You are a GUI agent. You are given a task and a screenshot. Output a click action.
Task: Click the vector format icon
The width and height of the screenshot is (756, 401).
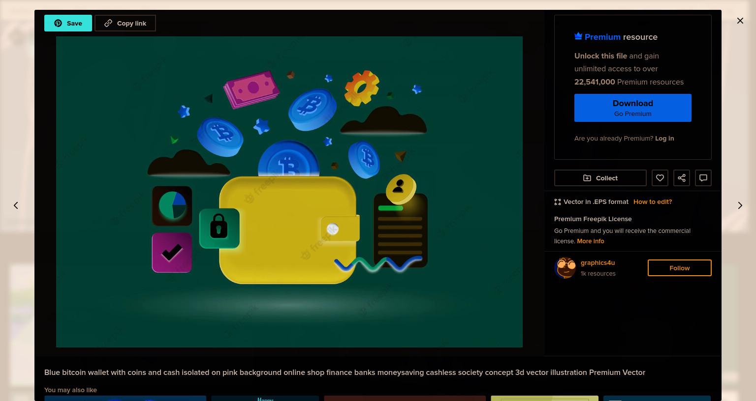558,202
